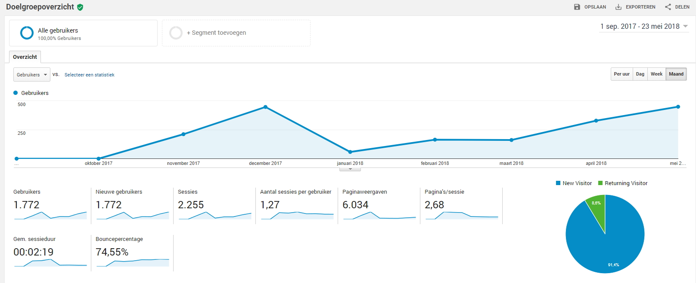Viewport: 696px width, 283px height.
Task: Click the green verified shield icon
Action: pos(81,7)
